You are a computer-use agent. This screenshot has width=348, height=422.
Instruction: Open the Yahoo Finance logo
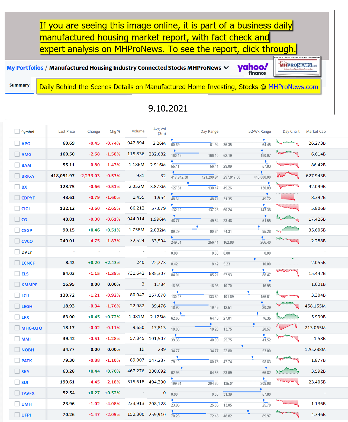click(x=253, y=69)
